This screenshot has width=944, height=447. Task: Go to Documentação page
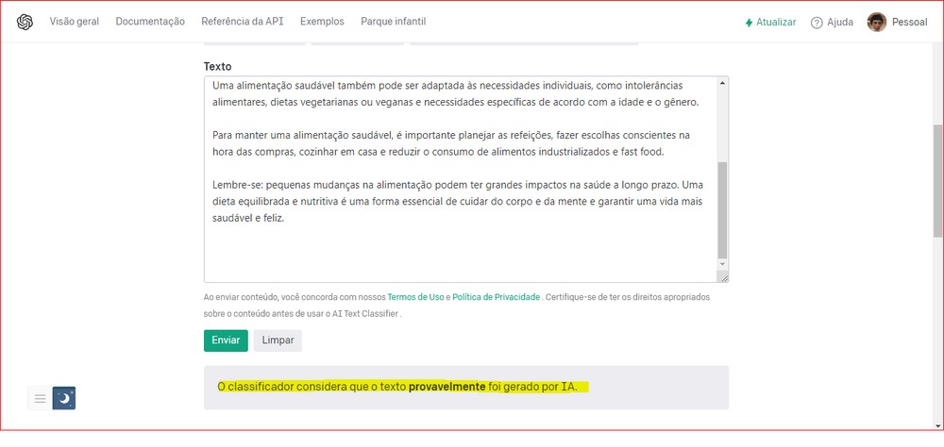[150, 22]
